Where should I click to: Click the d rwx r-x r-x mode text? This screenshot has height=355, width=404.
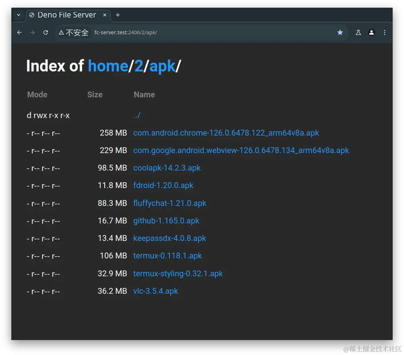(x=48, y=116)
